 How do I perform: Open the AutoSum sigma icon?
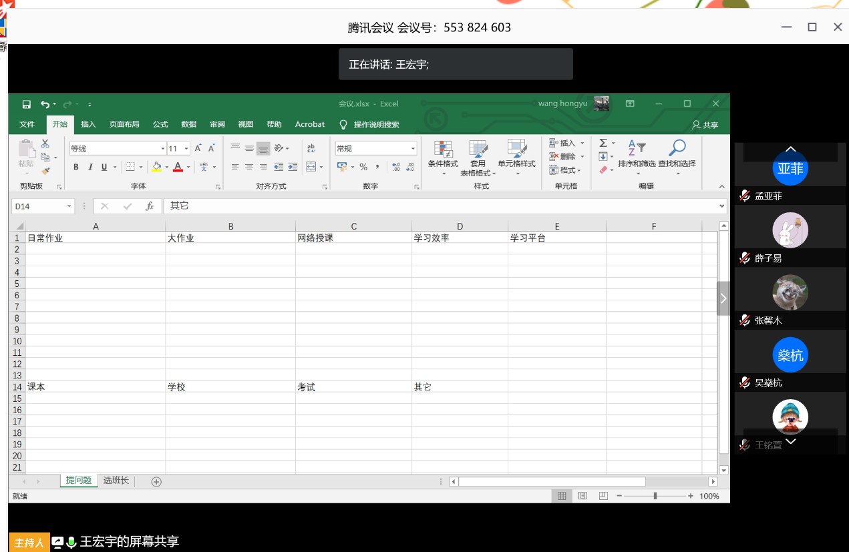[603, 144]
